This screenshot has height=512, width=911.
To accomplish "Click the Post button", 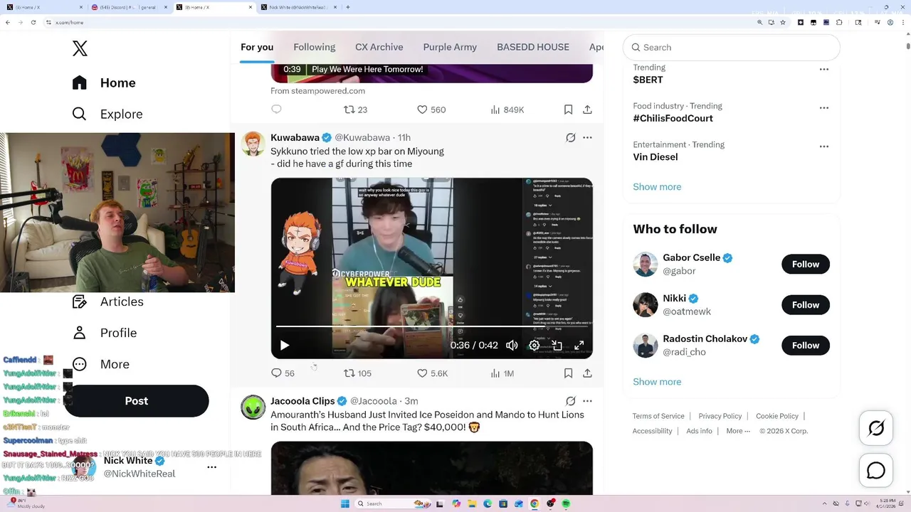I will 137,401.
